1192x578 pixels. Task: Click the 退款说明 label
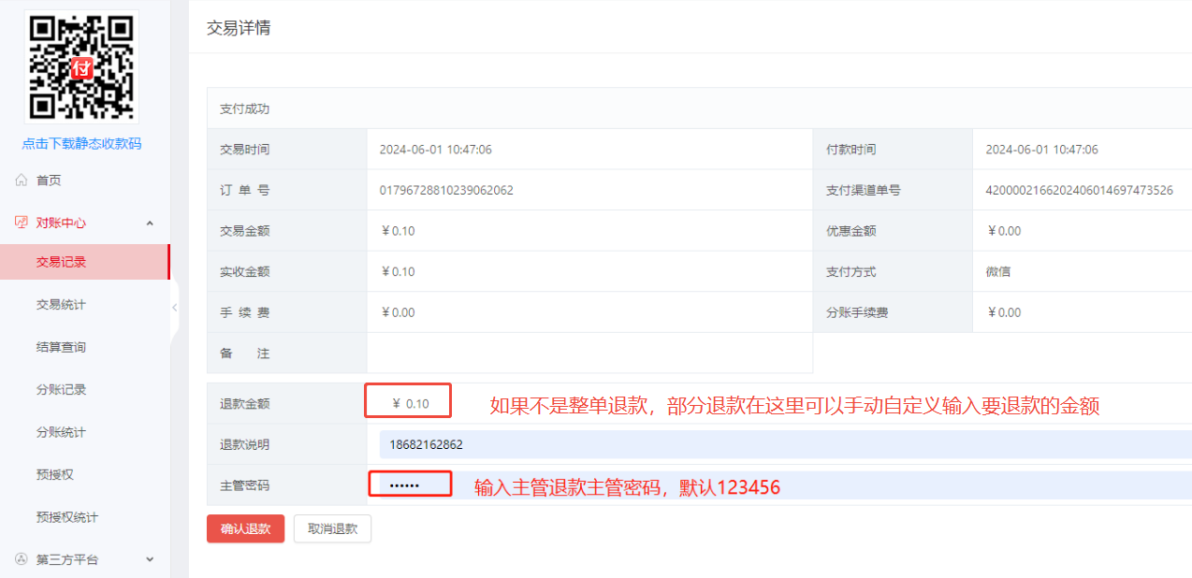pos(244,444)
